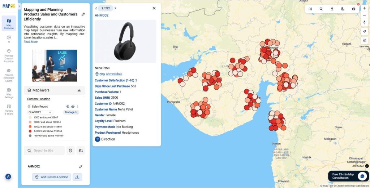Open Map Settings in the sidebar
This screenshot has height=188, width=370.
pos(9,93)
